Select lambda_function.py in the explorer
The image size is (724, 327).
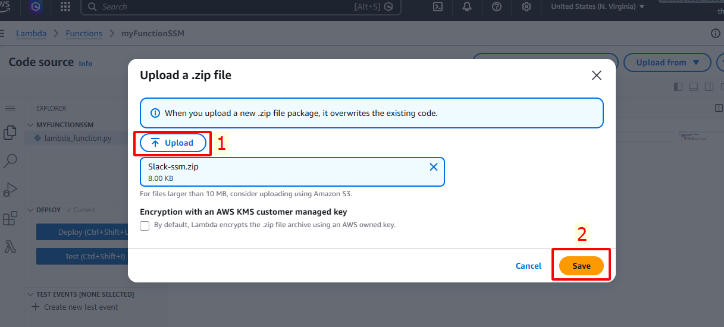coord(77,138)
